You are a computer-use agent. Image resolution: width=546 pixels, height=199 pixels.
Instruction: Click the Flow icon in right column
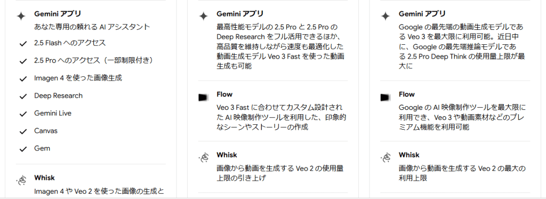pyautogui.click(x=386, y=97)
